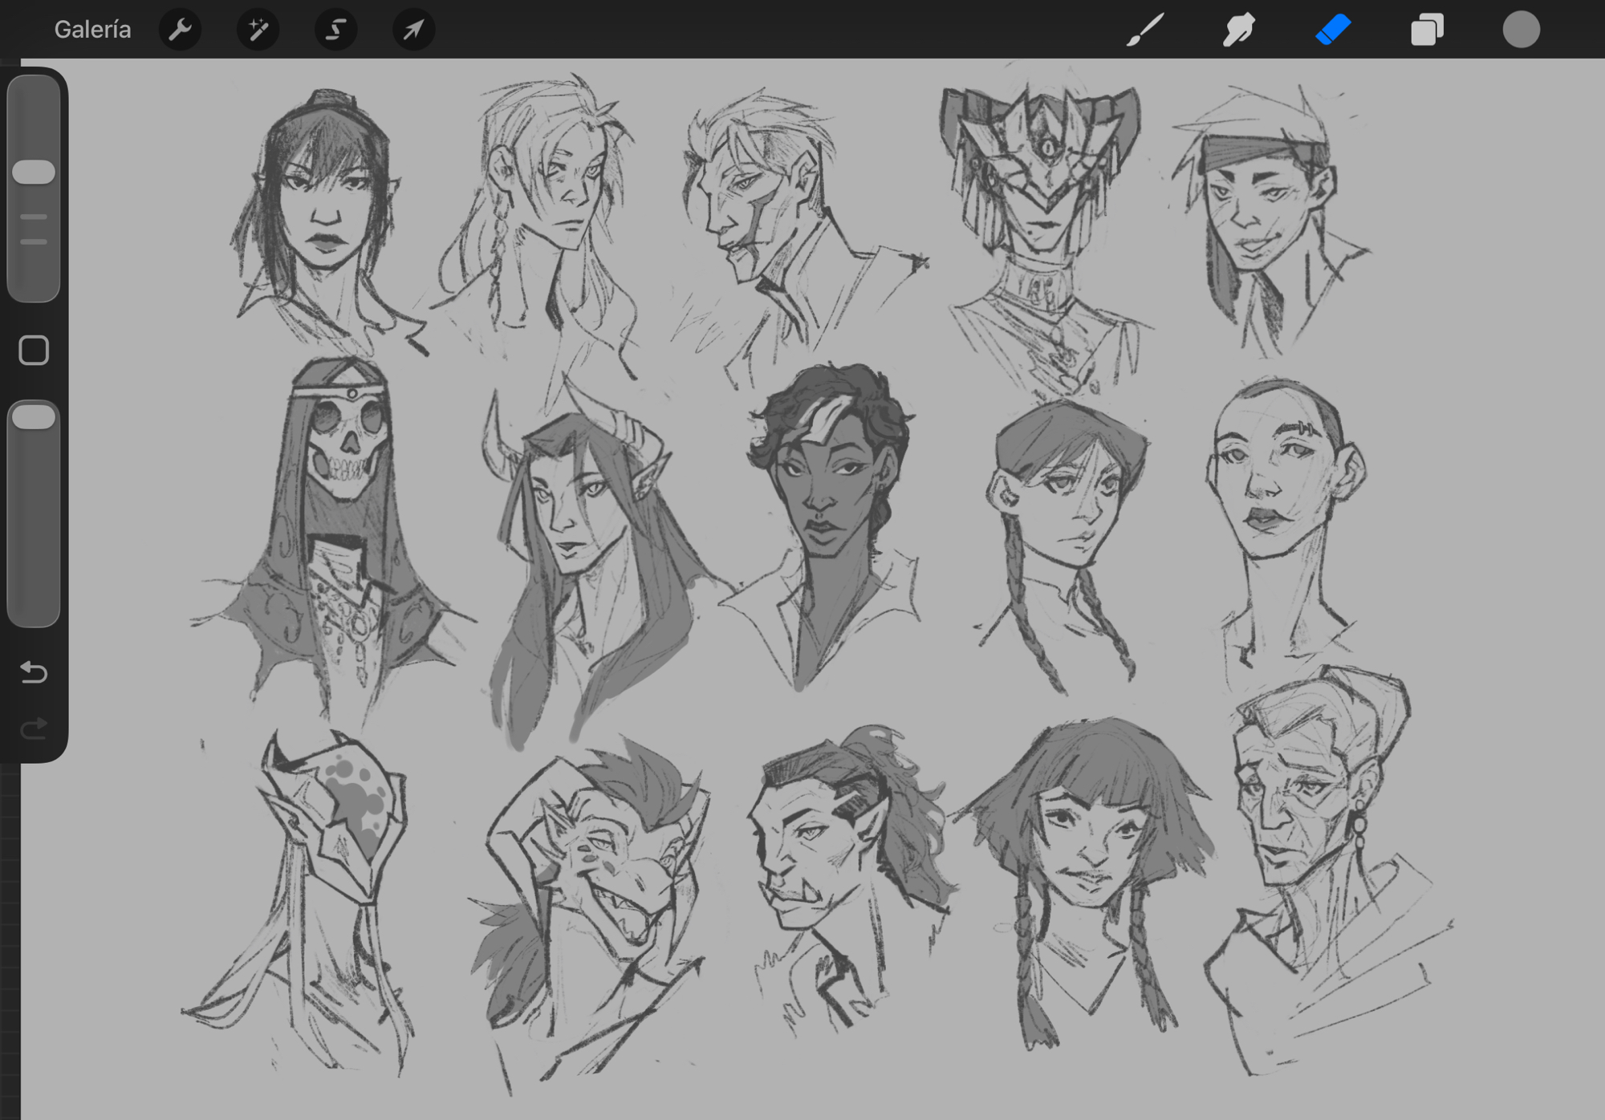Activate the Transform arrow tool
This screenshot has width=1605, height=1120.
[x=413, y=30]
